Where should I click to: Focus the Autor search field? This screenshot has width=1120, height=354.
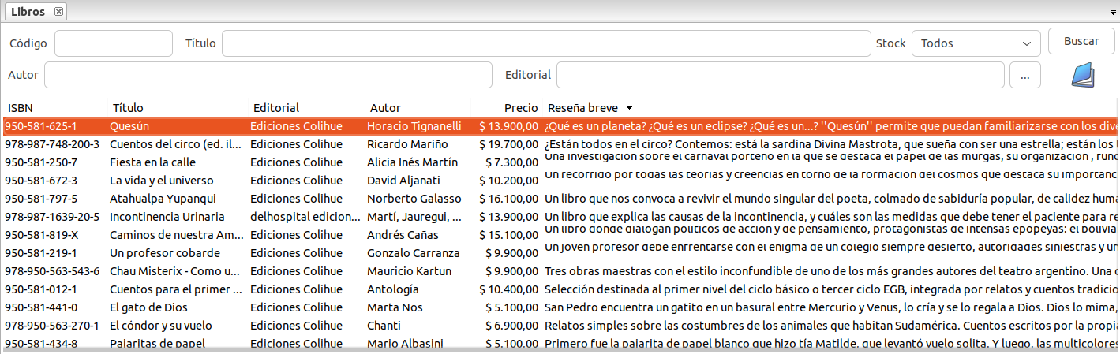point(268,75)
